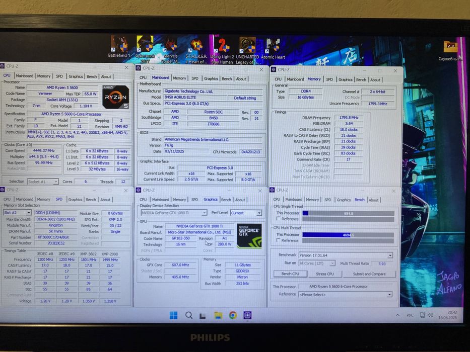Click CPU-Z title icon of Memory window
This screenshot has height=352, width=470.
[274, 70]
